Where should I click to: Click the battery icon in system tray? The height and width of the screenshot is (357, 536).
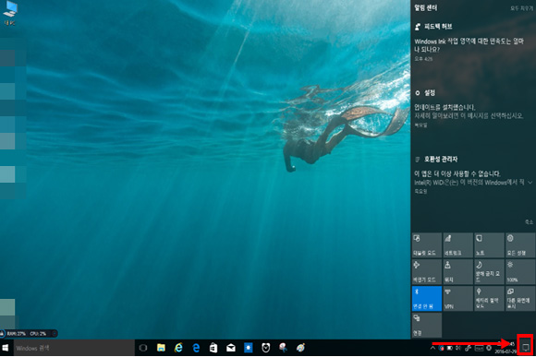pos(449,348)
